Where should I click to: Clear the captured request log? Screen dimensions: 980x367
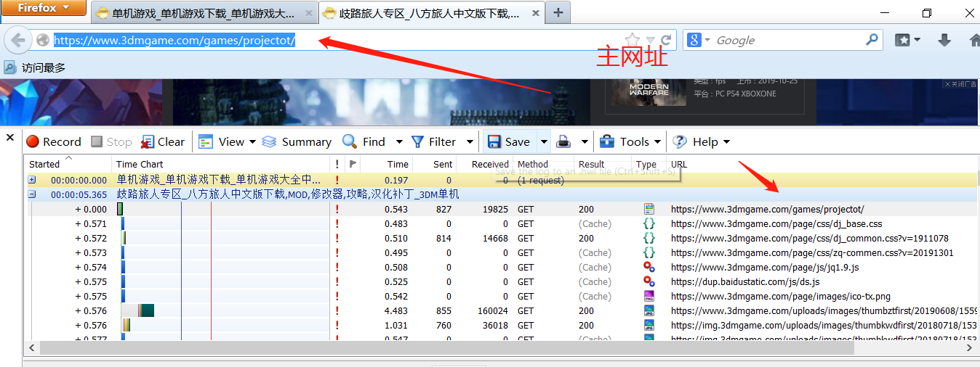pyautogui.click(x=163, y=141)
